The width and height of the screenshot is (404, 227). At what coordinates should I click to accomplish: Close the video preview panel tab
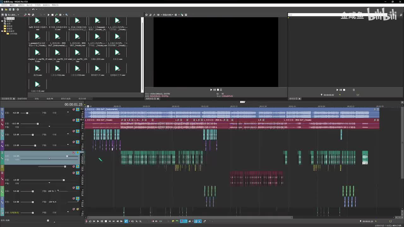click(158, 99)
